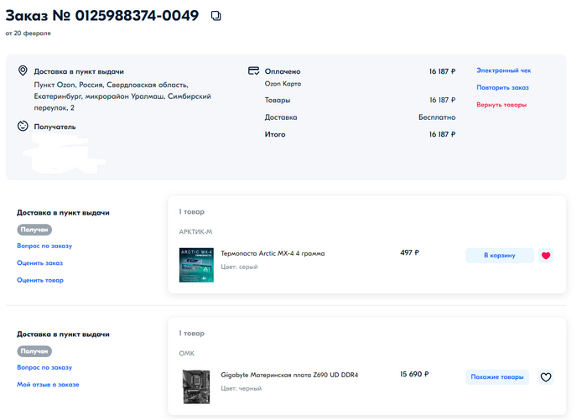This screenshot has height=420, width=587.
Task: Copy the order number with the copy icon
Action: [x=216, y=16]
